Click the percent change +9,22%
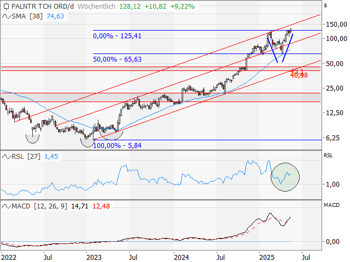This screenshot has width=350, height=262. [x=182, y=6]
